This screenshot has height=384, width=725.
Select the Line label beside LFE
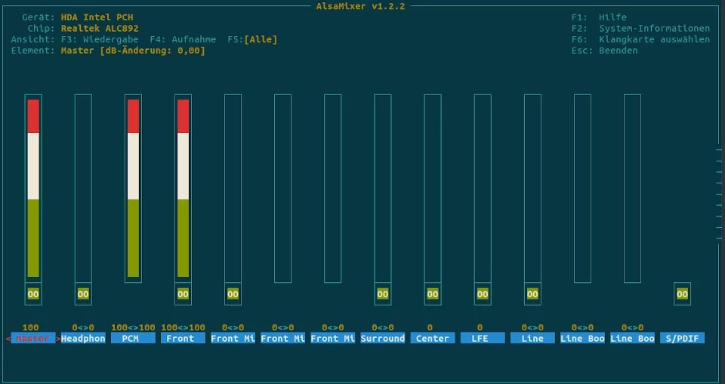click(x=532, y=338)
